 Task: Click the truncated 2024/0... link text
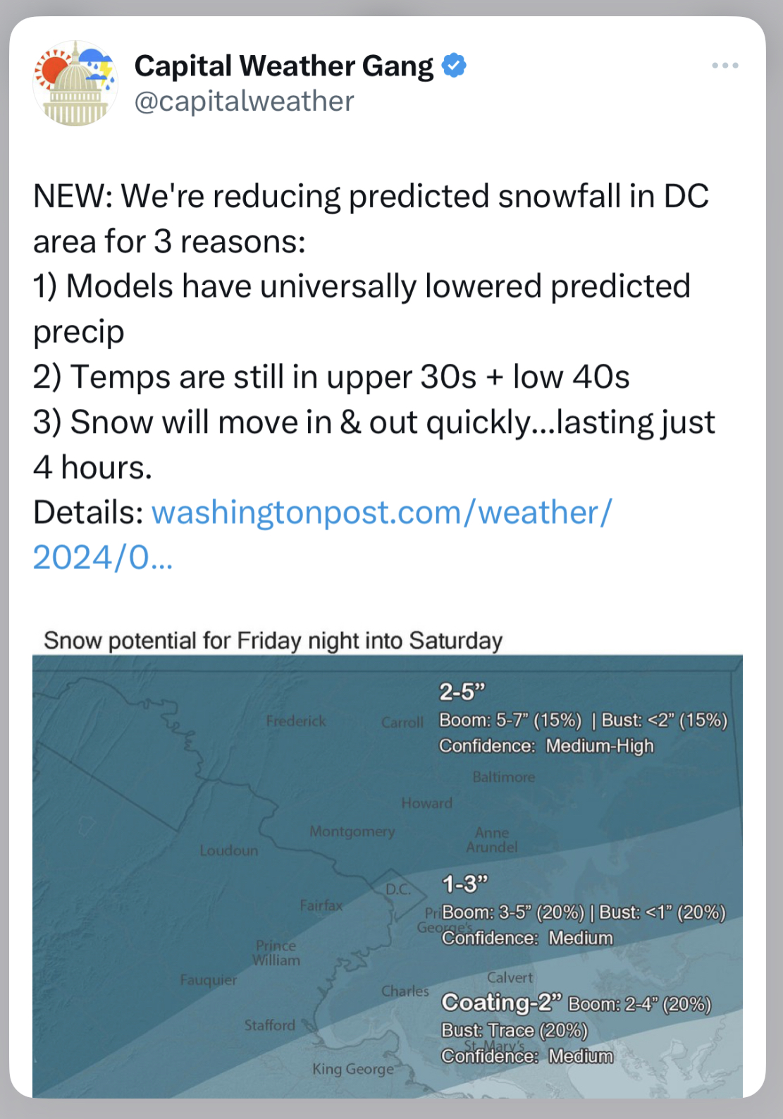(x=103, y=558)
